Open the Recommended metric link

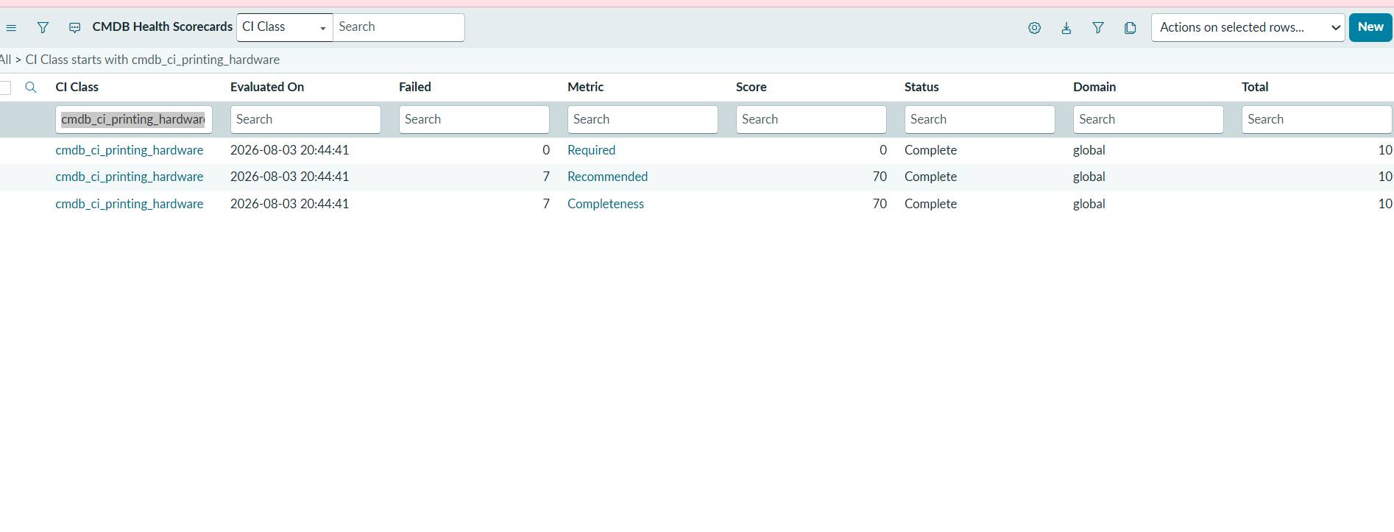pos(607,177)
